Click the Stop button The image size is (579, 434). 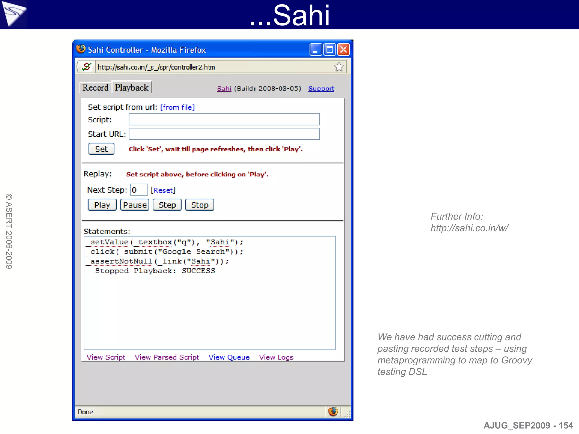point(200,205)
